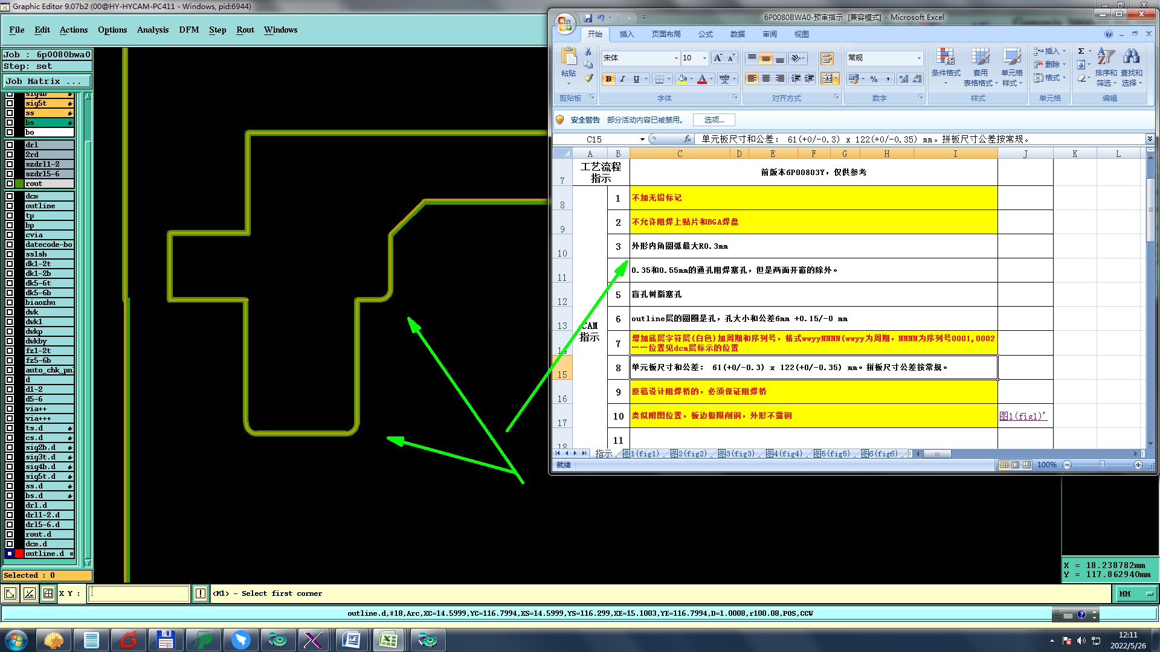The width and height of the screenshot is (1160, 652).
Task: Click the format painter brush icon
Action: pyautogui.click(x=588, y=78)
